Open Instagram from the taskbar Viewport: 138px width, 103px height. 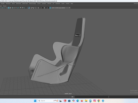click(x=95, y=101)
